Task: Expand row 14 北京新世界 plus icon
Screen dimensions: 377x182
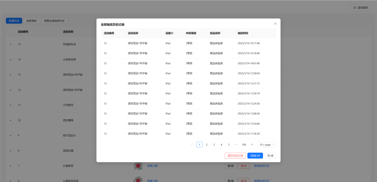Action: point(10,60)
